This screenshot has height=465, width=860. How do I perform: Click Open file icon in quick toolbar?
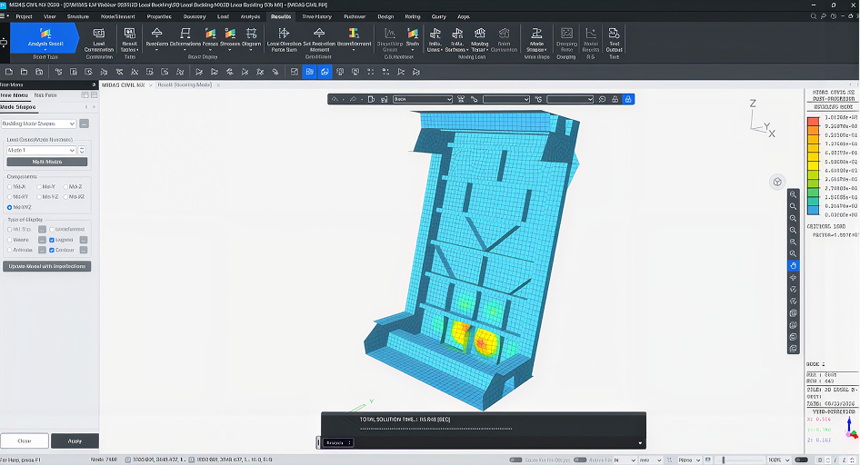point(24,72)
